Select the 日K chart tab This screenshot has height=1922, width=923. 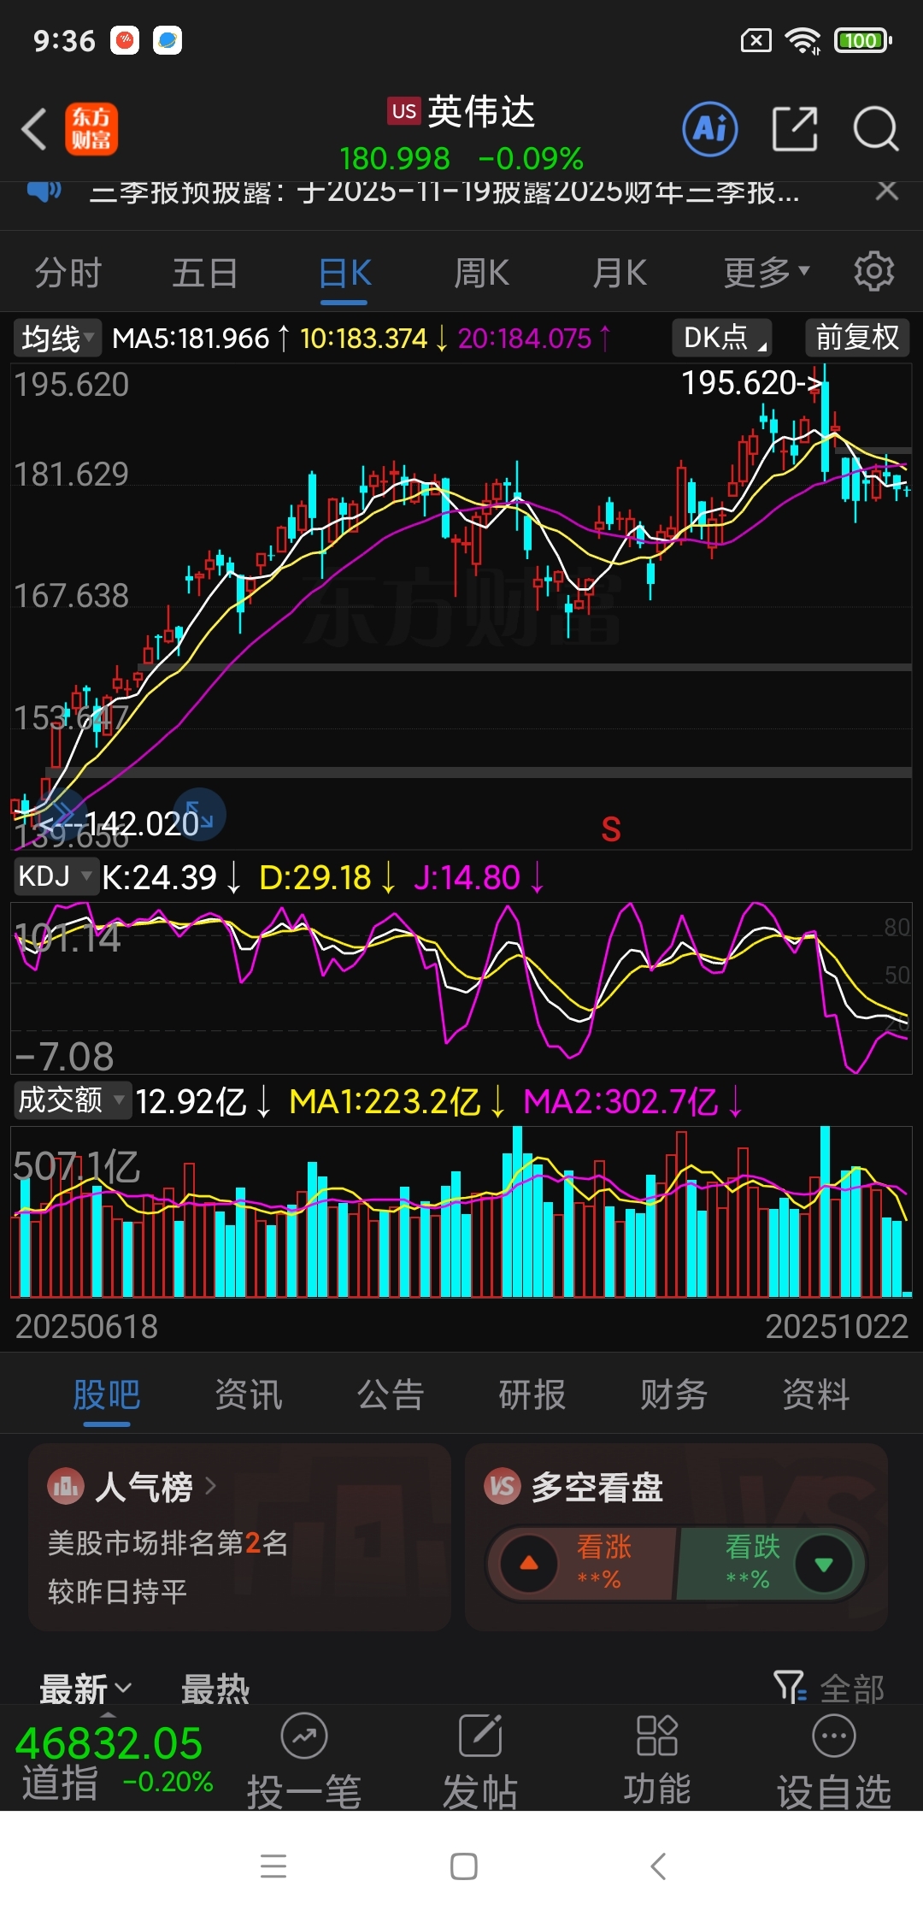(x=344, y=273)
